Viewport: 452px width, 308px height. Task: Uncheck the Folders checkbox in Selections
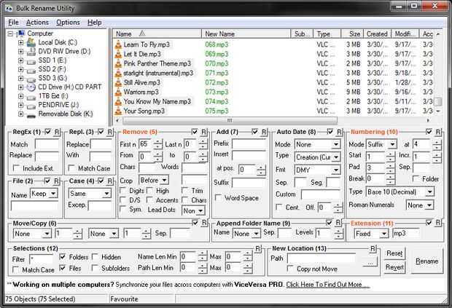click(x=62, y=256)
